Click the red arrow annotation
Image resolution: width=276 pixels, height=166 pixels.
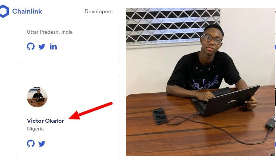tap(90, 111)
